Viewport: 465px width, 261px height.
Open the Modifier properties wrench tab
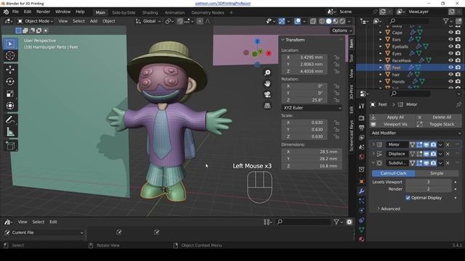tap(362, 191)
